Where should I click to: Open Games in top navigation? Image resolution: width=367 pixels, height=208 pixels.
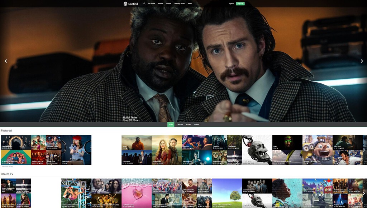point(168,4)
